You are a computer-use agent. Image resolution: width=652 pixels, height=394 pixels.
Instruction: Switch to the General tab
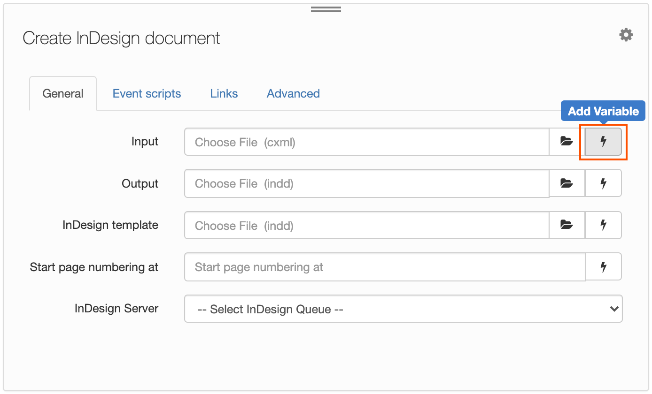tap(63, 93)
